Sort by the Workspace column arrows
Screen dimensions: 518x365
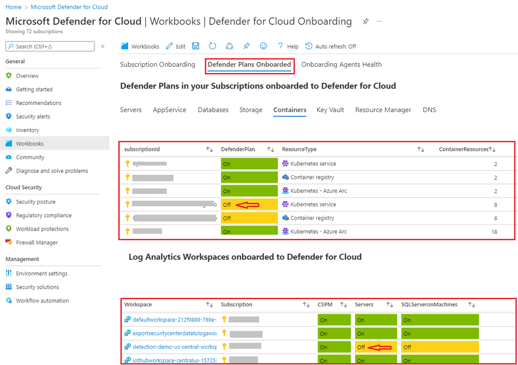pos(209,304)
